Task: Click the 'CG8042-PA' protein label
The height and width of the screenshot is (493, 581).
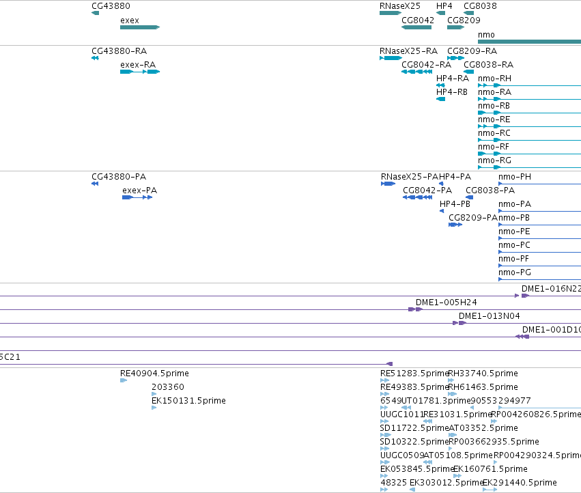Action: [427, 190]
